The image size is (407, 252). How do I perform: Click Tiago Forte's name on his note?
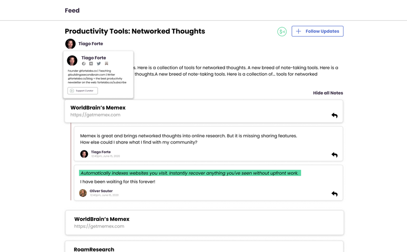101,152
